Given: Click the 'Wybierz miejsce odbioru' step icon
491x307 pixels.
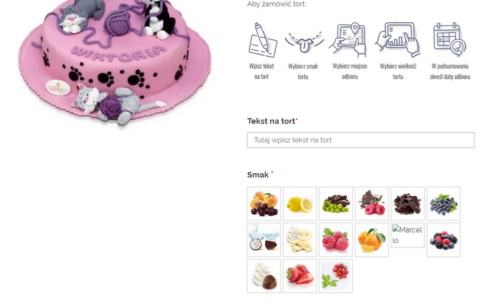Looking at the screenshot, I should pos(349,40).
